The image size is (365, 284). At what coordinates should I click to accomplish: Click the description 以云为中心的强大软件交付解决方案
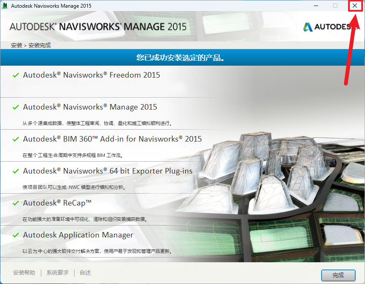point(98,251)
